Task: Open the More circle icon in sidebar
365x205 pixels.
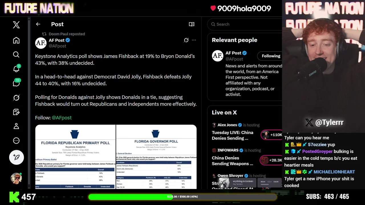Action: 16,140
